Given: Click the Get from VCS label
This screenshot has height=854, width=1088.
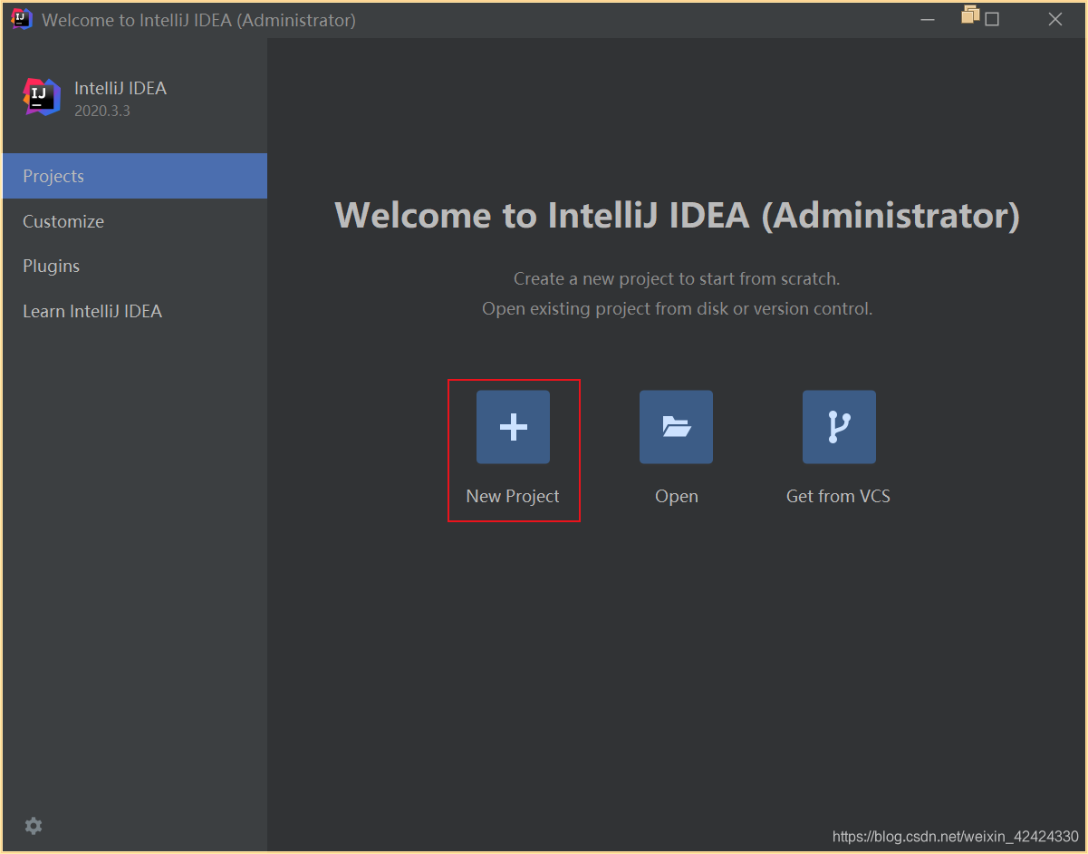Looking at the screenshot, I should tap(838, 497).
